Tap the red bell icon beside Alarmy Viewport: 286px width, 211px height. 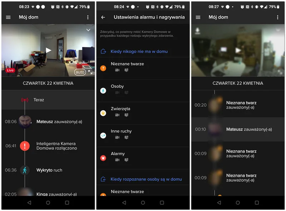coord(103,158)
